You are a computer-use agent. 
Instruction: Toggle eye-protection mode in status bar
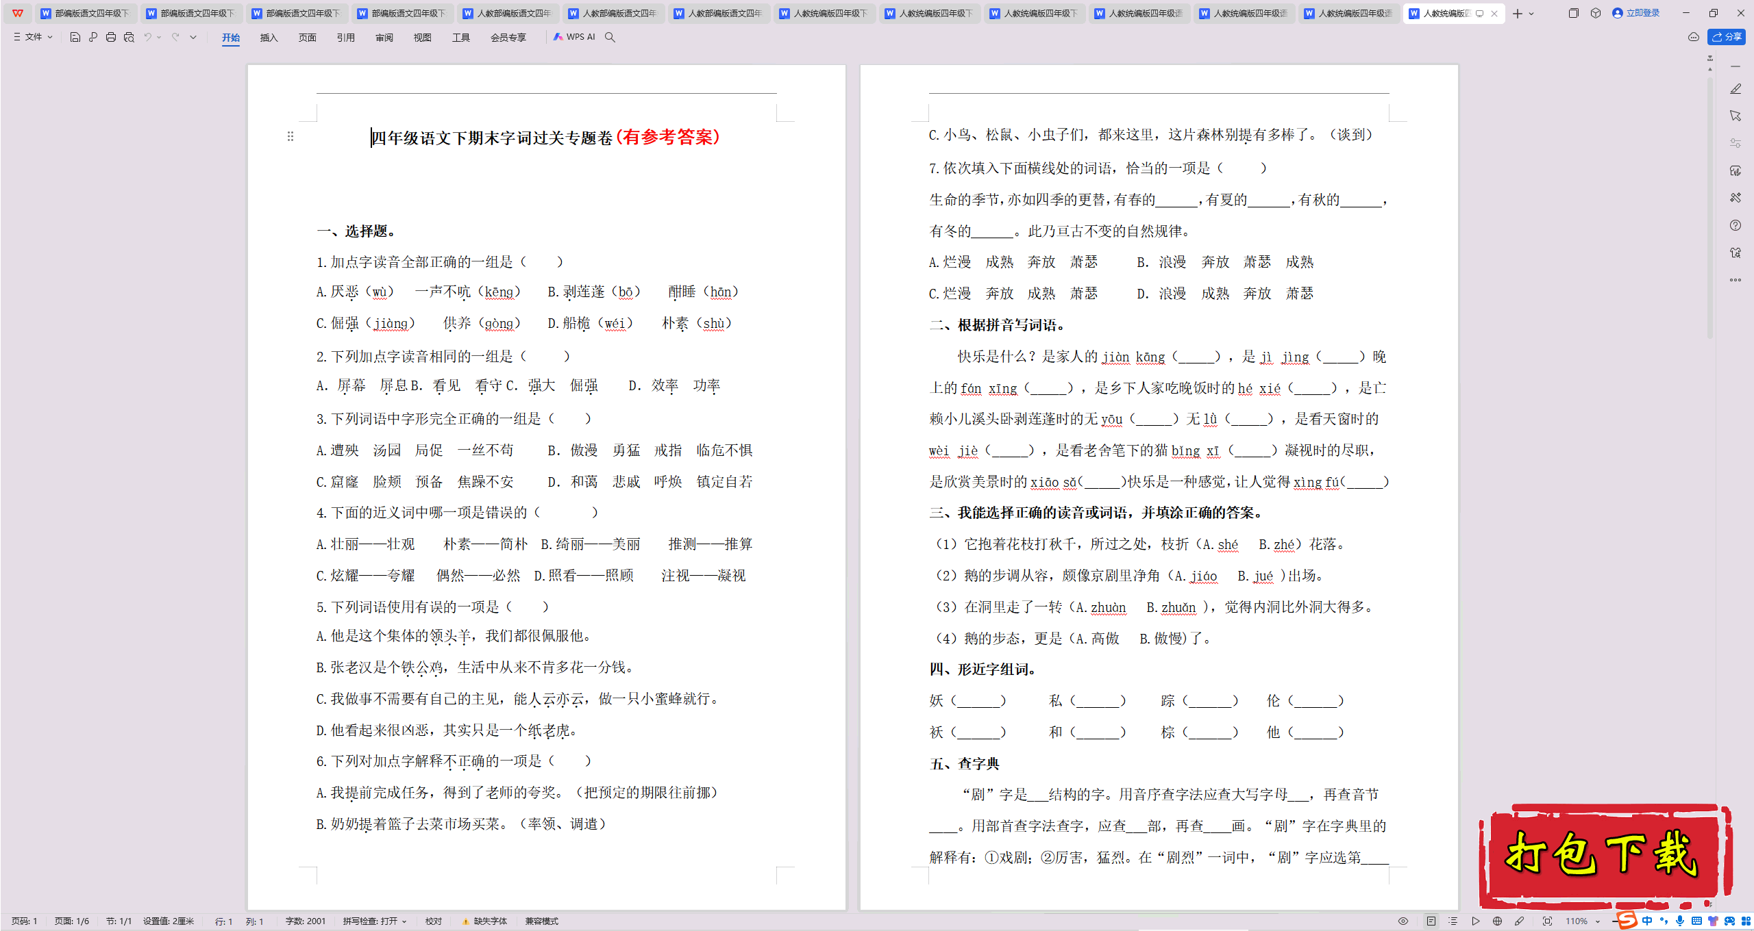pos(1403,921)
